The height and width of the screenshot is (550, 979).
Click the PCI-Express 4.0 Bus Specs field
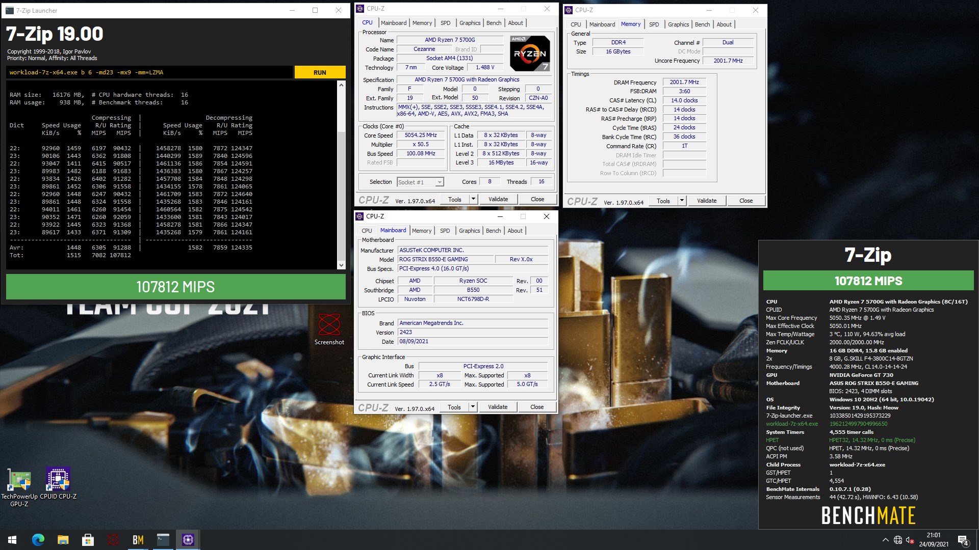473,268
